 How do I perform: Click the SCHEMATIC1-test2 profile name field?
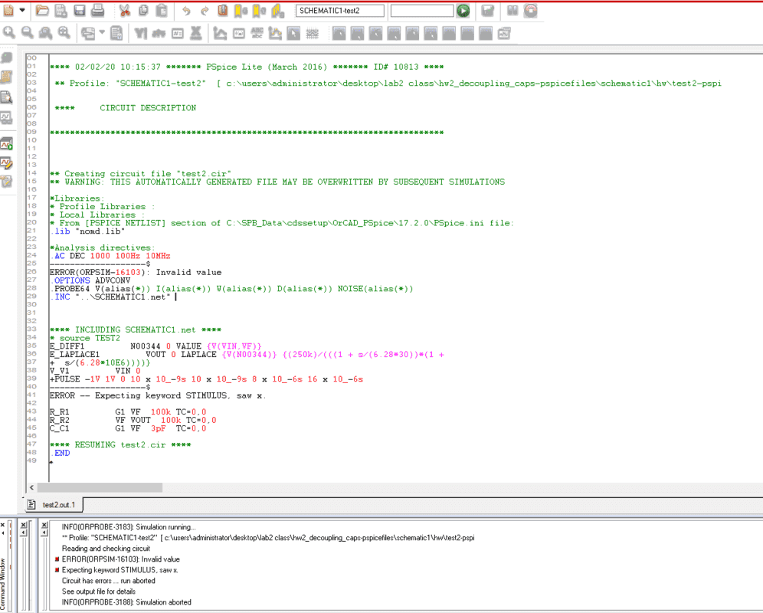click(x=339, y=11)
